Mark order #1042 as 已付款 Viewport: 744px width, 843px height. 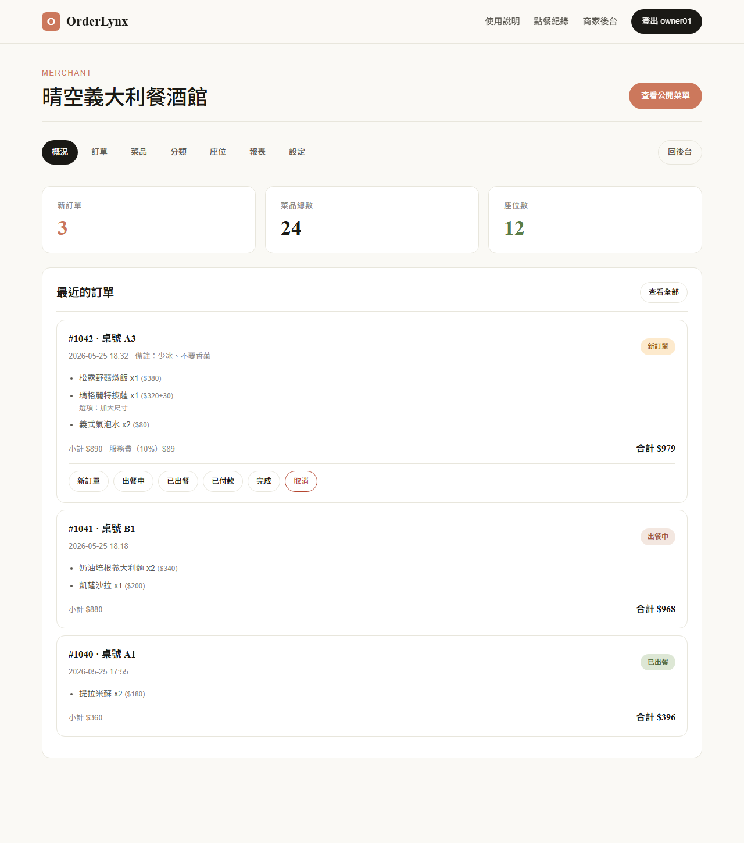click(x=223, y=481)
